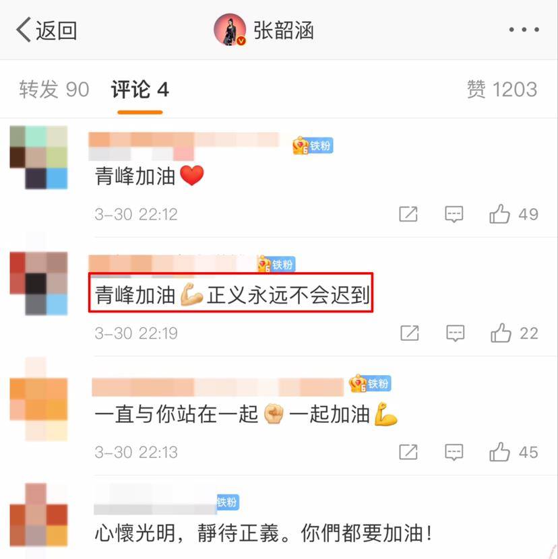
Task: Reply to the 3-30 22:12 comment
Action: click(454, 214)
